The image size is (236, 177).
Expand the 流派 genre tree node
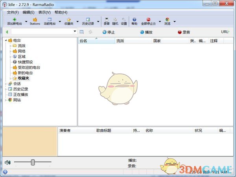(11, 46)
